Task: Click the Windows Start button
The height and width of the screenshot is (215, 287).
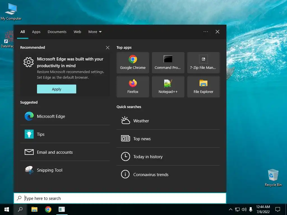Action: 7,209
